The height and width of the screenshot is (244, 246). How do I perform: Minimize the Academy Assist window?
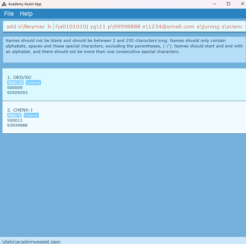215,4
